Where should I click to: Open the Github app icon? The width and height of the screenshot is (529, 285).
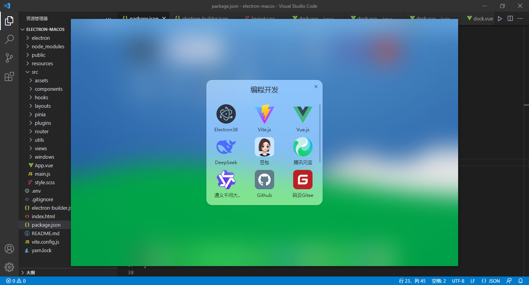(264, 180)
